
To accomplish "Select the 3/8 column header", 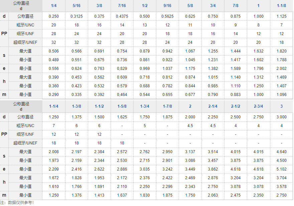I will pyautogui.click(x=99, y=6).
